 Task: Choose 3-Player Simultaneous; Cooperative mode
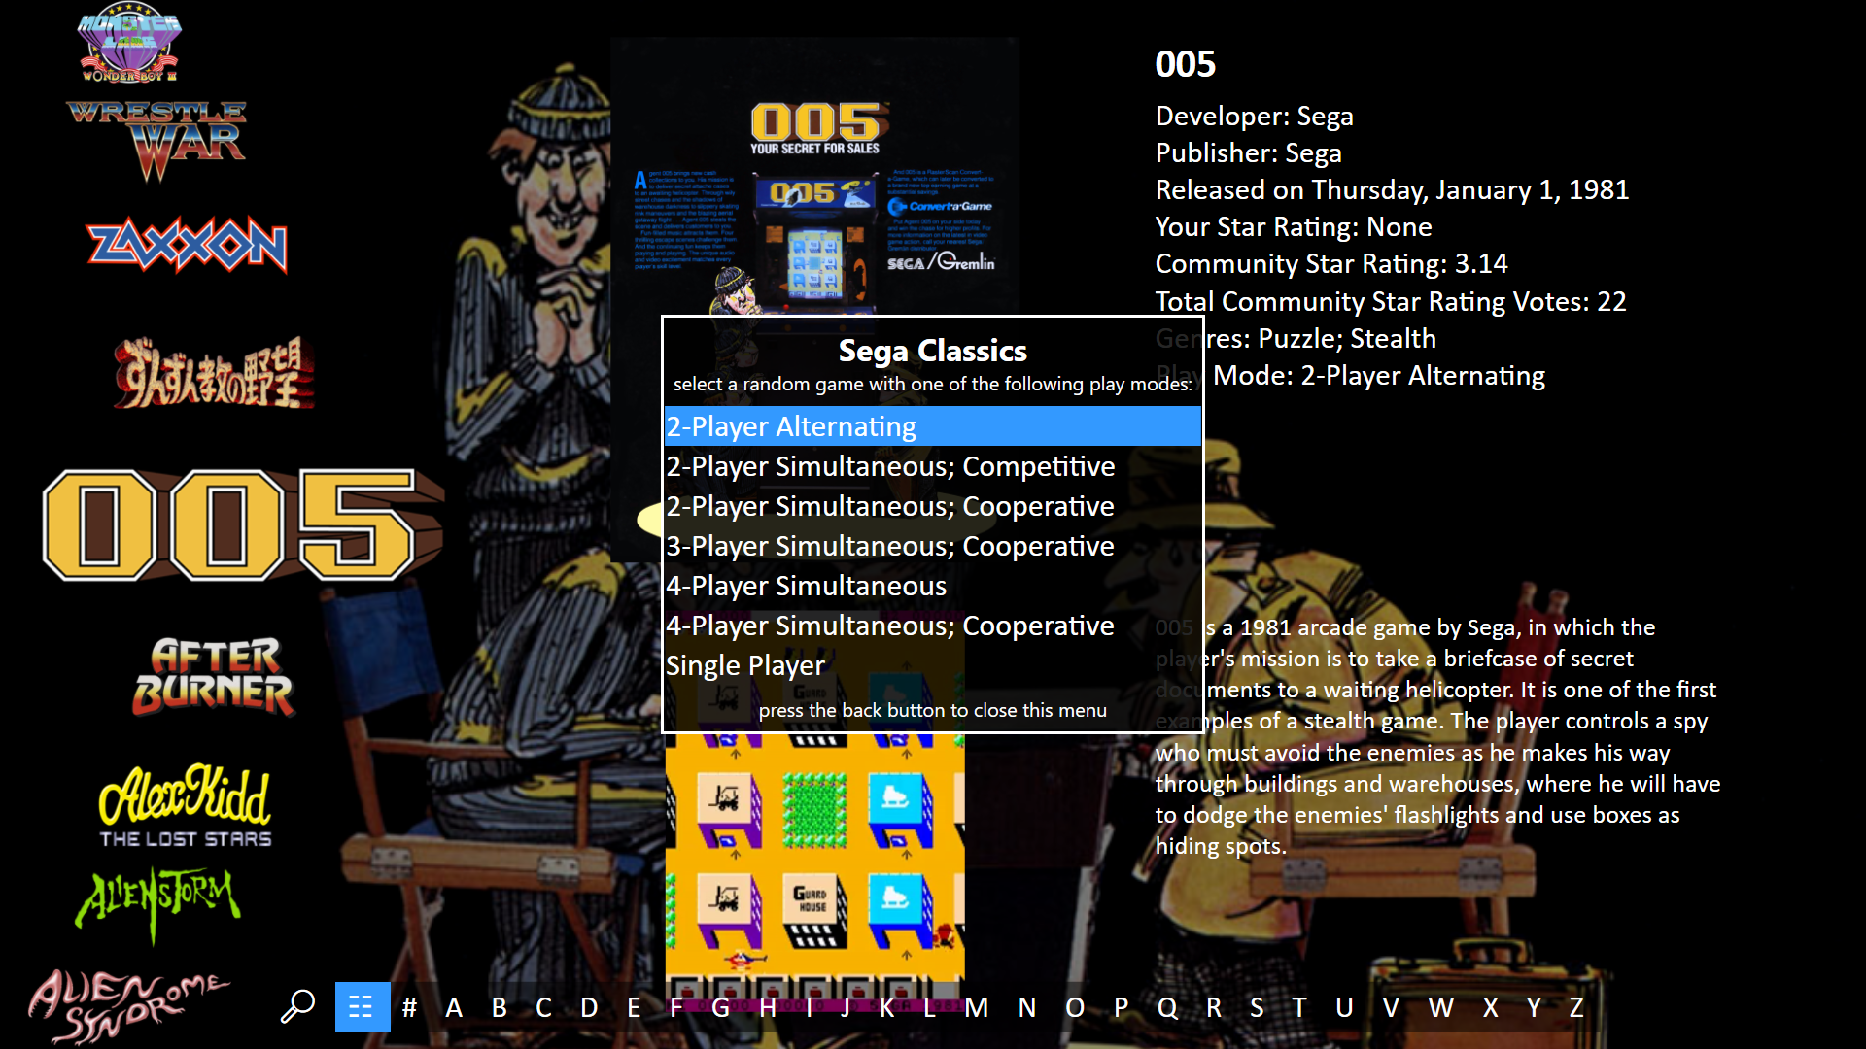[933, 546]
